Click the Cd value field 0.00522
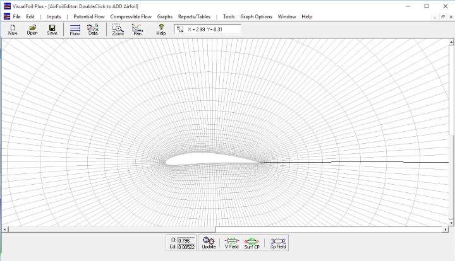455x261 pixels. (x=186, y=247)
